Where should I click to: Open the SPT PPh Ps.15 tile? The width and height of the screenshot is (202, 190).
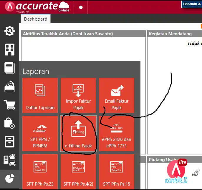tap(117, 171)
